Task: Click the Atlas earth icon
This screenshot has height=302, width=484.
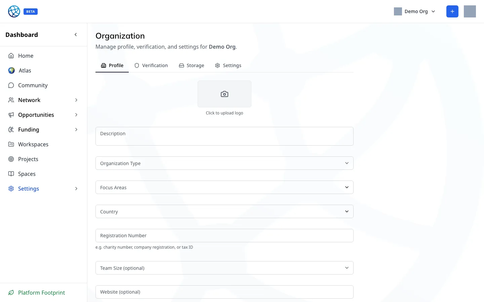Action: coord(11,70)
